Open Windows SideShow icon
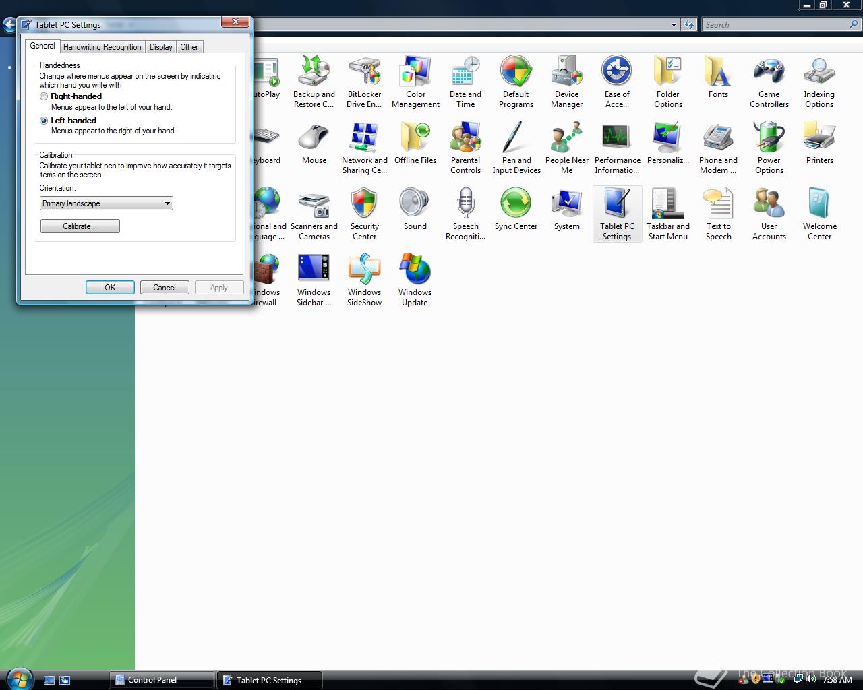Viewport: 863px width, 690px height. pyautogui.click(x=364, y=280)
